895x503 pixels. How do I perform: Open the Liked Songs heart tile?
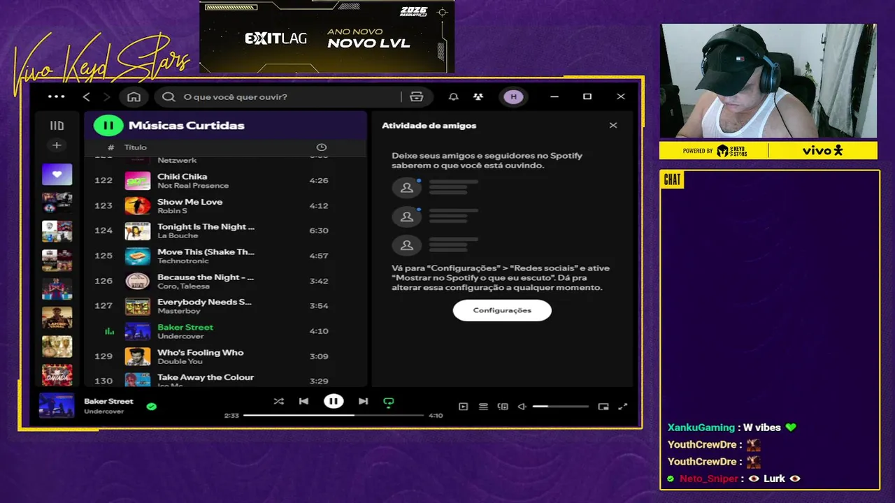tap(57, 174)
